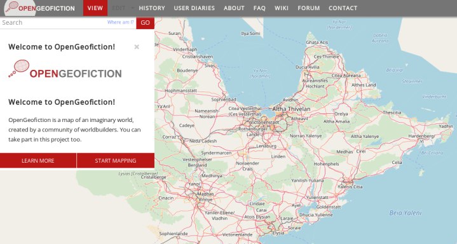Click the Start Mapping button

tap(116, 161)
